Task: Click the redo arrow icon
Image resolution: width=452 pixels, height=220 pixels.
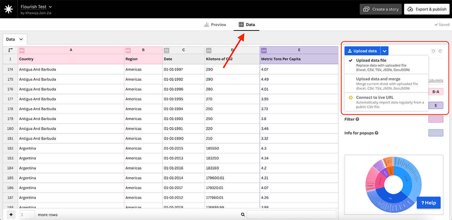Action: (440, 51)
